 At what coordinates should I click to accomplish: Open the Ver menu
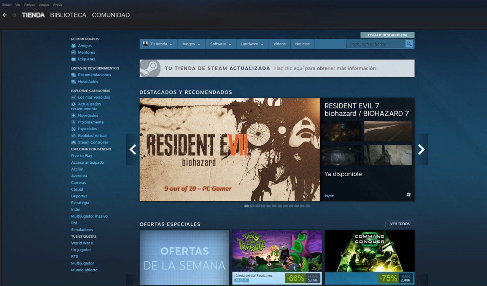(18, 5)
